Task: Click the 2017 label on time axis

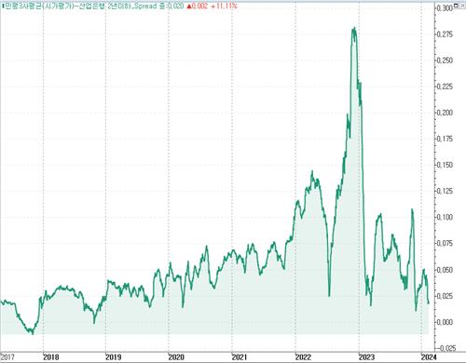Action: (7, 357)
